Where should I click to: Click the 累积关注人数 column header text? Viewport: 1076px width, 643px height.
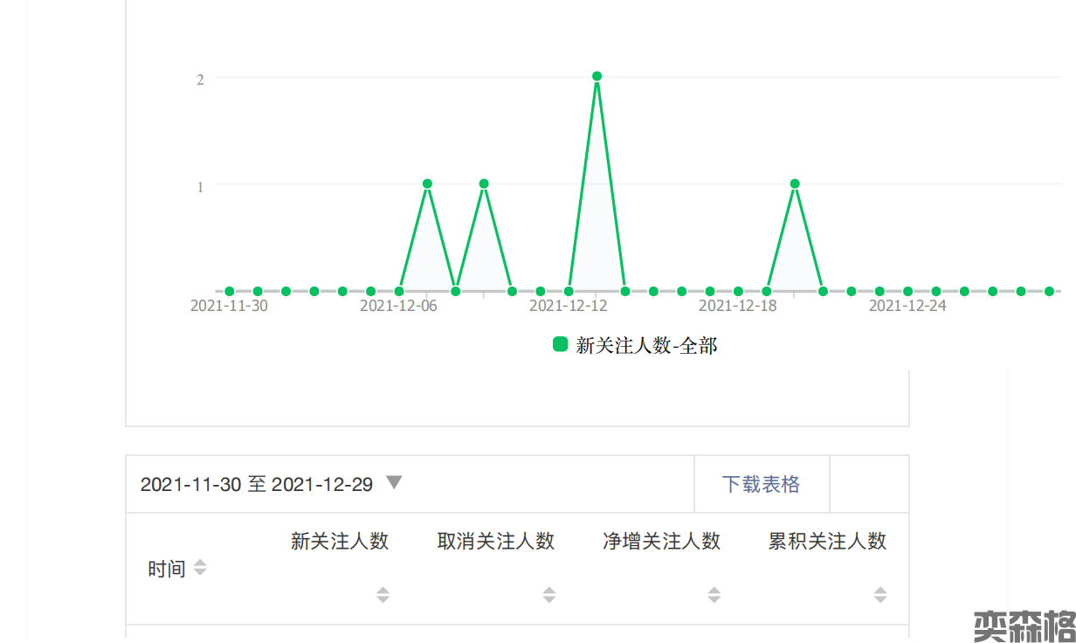(x=827, y=542)
